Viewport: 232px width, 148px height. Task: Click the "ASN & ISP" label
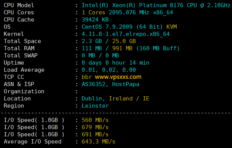point(19,84)
